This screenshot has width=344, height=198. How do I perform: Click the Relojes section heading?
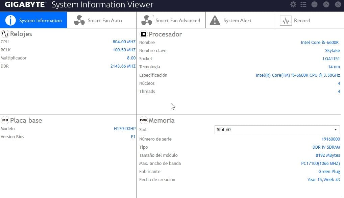click(21, 34)
